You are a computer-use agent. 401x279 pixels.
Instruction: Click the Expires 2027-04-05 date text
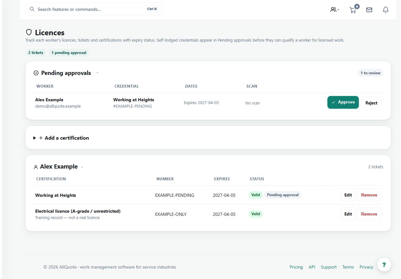(201, 103)
